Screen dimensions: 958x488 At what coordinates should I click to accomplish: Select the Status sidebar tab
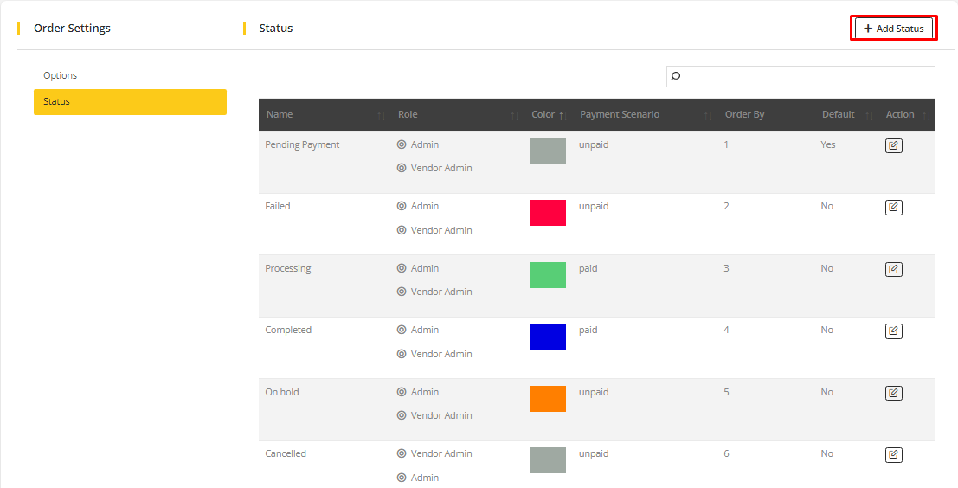point(130,101)
